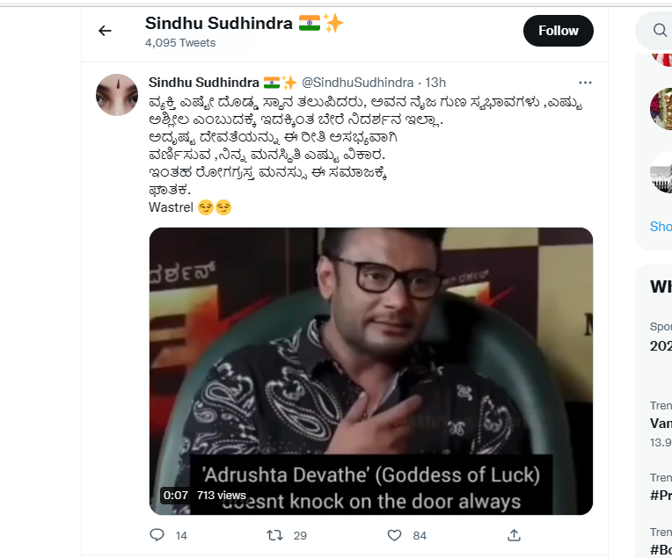Follow Sindhu Sudhindra
672x558 pixels.
(x=558, y=31)
